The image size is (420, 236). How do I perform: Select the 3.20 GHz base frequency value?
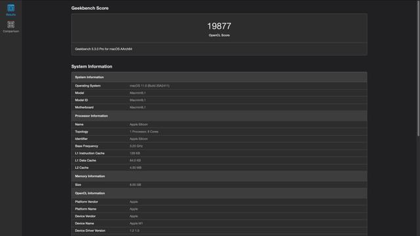pyautogui.click(x=136, y=146)
